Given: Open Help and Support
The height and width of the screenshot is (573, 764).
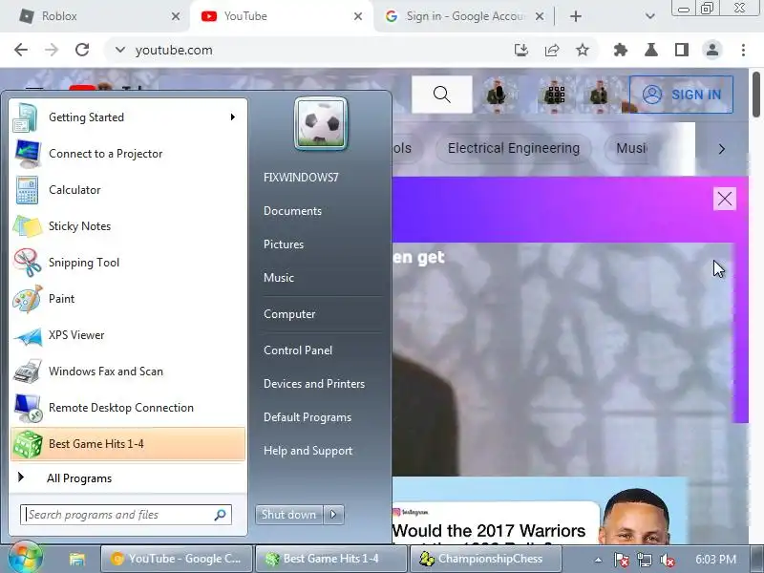Looking at the screenshot, I should 308,451.
